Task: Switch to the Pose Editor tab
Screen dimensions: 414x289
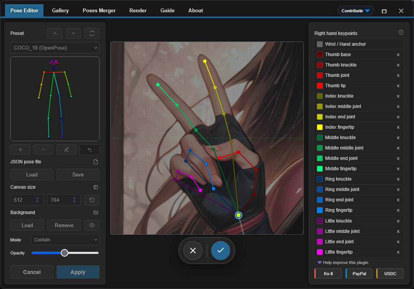Action: coord(24,10)
